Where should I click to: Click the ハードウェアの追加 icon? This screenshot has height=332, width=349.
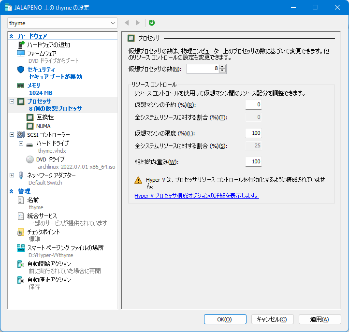pos(21,45)
